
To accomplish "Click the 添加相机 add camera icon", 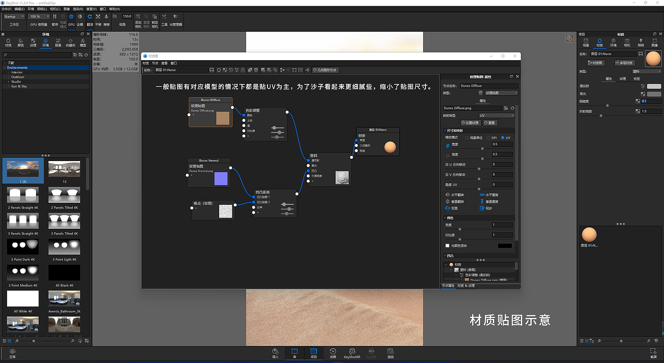I will 138,19.
